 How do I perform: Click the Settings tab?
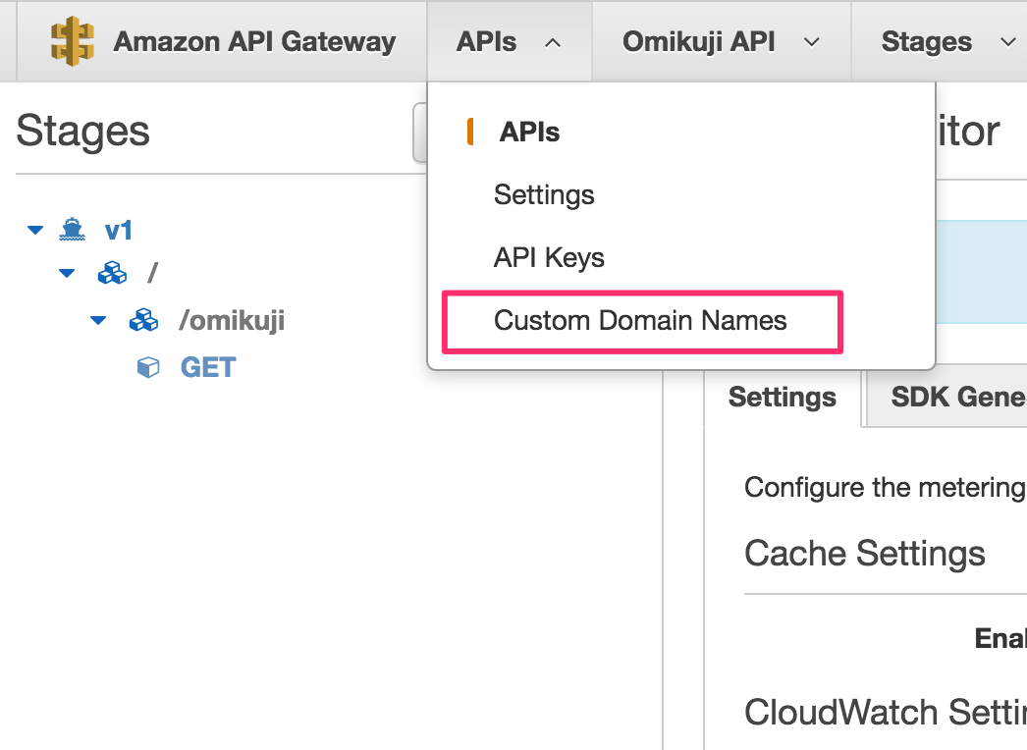[782, 397]
